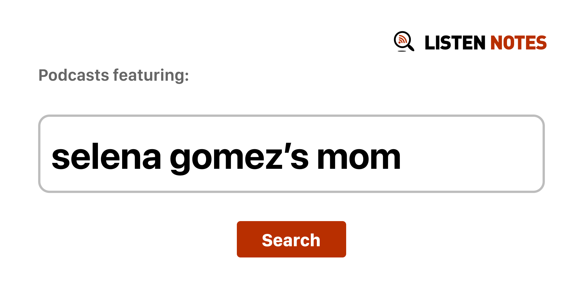Click the word "mom" in the search box
583x291 pixels.
359,157
